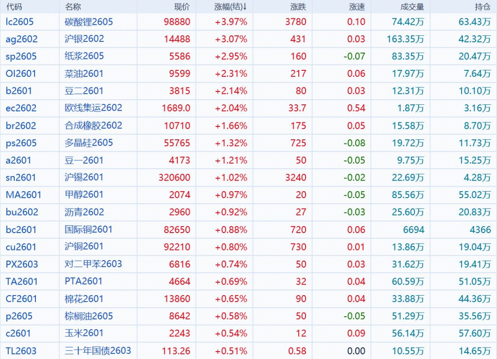Image resolution: width=497 pixels, height=359 pixels.
Task: Open 三十年国债2603 contract
Action: (x=98, y=351)
